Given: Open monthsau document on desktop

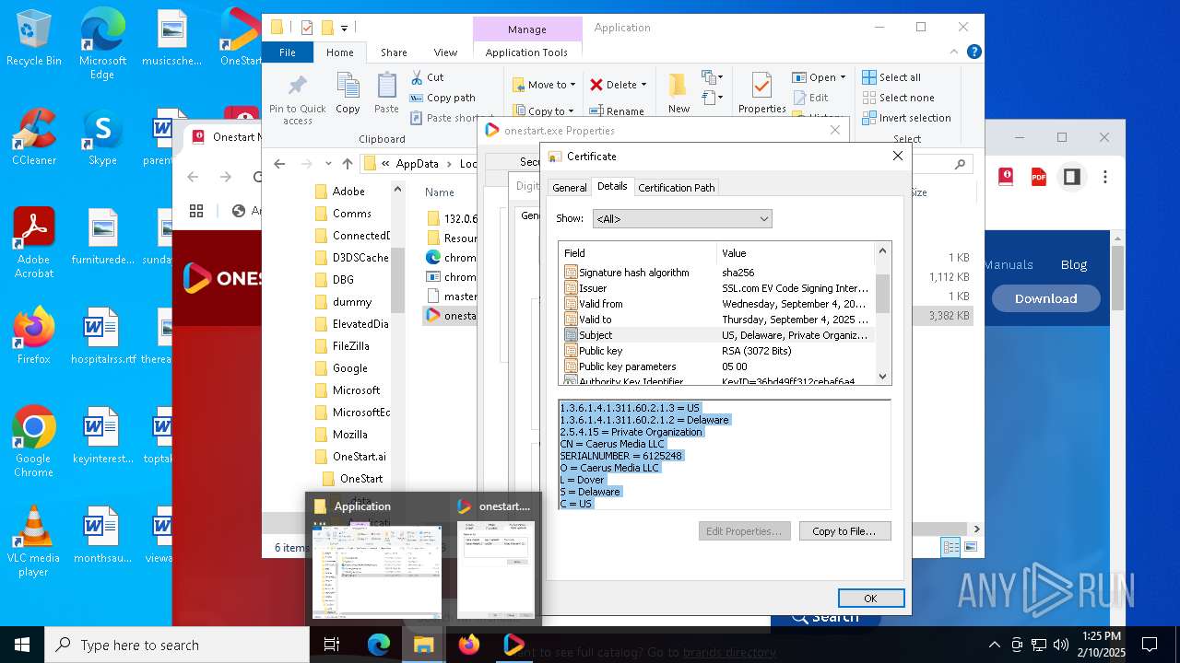Looking at the screenshot, I should point(102,535).
